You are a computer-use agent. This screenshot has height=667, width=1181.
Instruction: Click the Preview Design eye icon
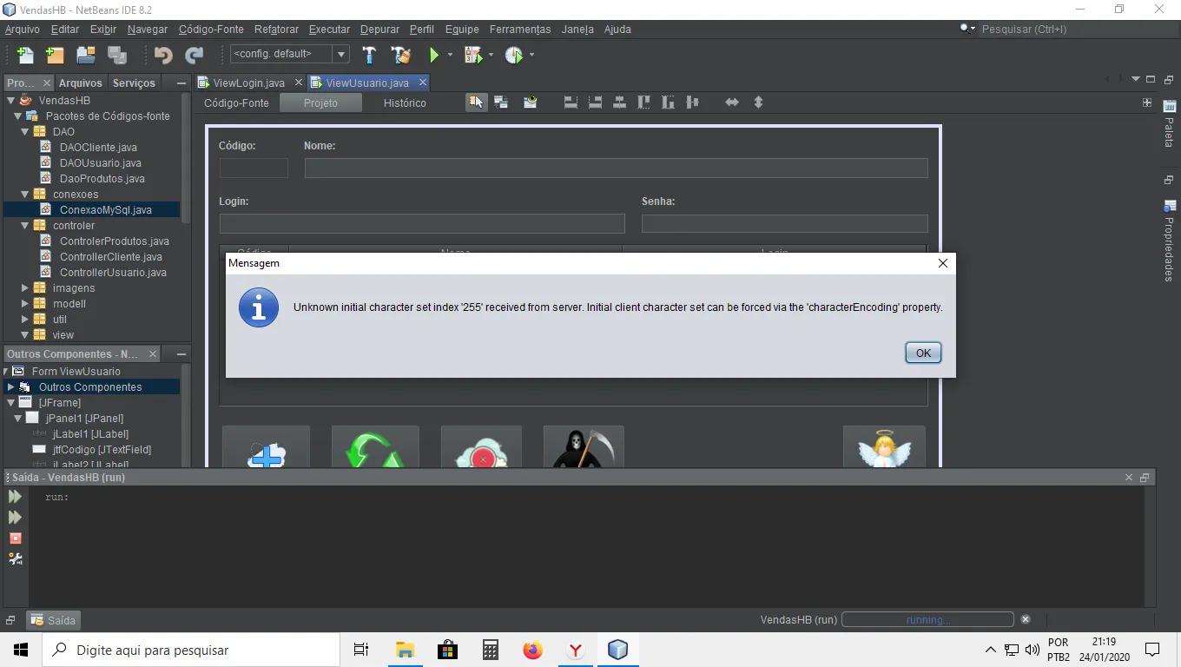[530, 102]
